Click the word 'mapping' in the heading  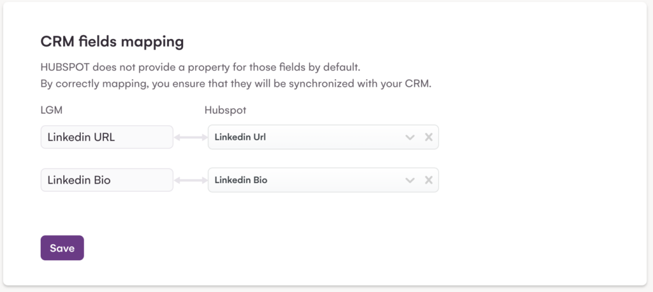coord(155,42)
